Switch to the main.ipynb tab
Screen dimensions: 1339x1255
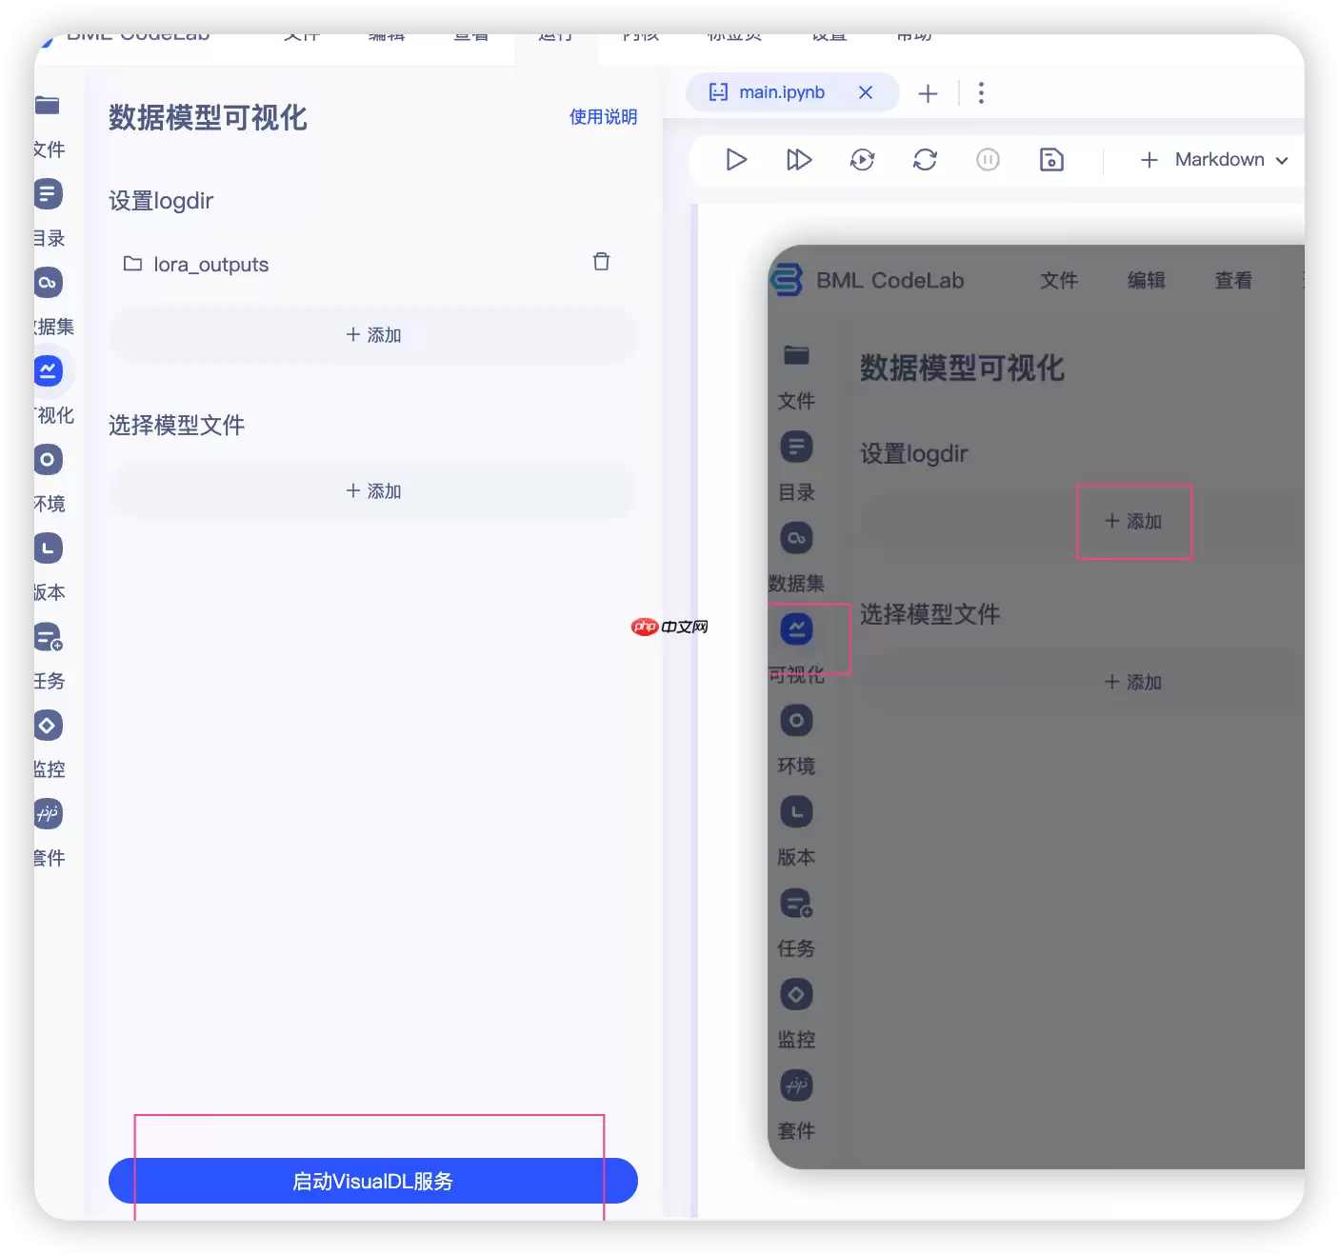click(781, 92)
